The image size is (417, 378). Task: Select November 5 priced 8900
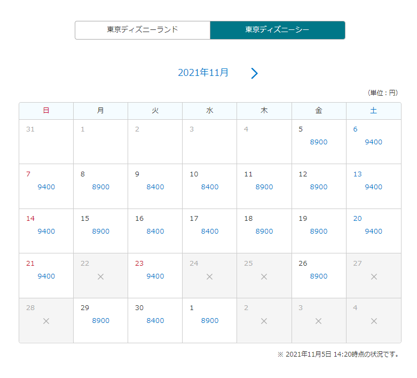point(319,142)
